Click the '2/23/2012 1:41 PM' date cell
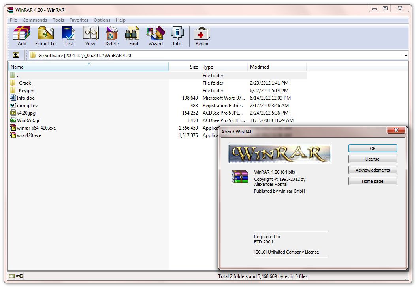 point(269,83)
